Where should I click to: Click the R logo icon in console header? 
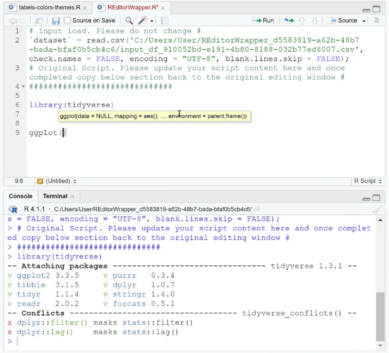pyautogui.click(x=13, y=210)
